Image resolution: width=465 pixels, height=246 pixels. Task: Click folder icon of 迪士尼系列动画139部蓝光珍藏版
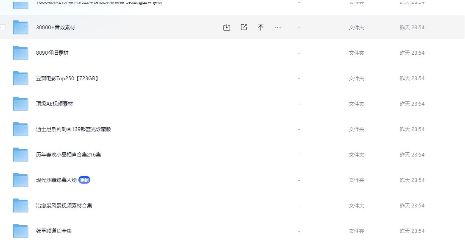pyautogui.click(x=20, y=129)
